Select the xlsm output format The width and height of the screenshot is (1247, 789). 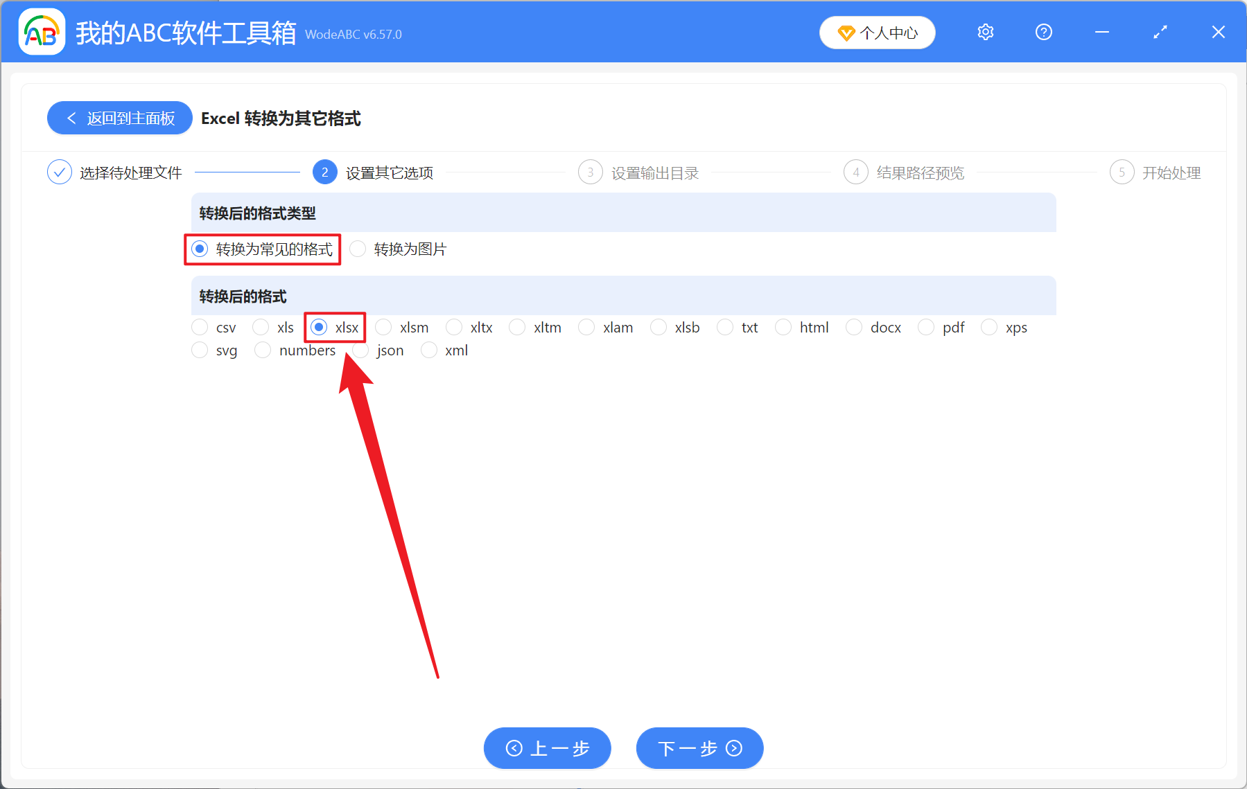pyautogui.click(x=383, y=327)
